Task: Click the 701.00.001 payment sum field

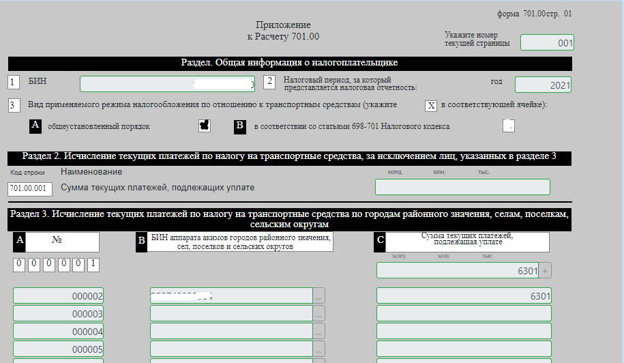Action: point(462,187)
